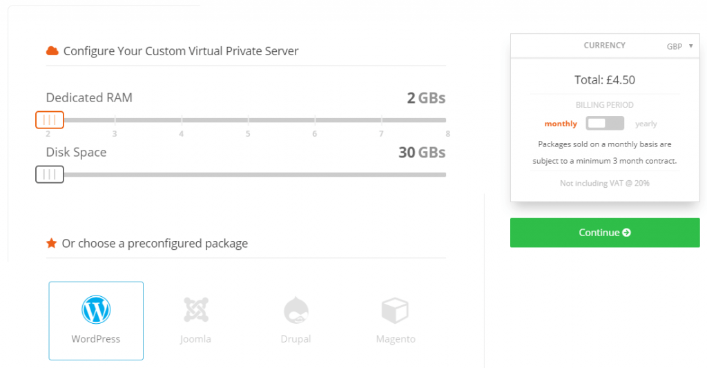
Task: Click the Dedicated RAM slider handle
Action: click(x=50, y=120)
